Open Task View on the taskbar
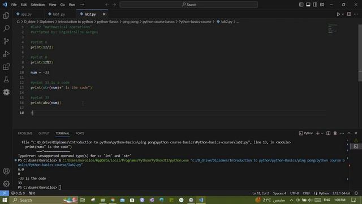The width and height of the screenshot is (362, 204). point(83,200)
